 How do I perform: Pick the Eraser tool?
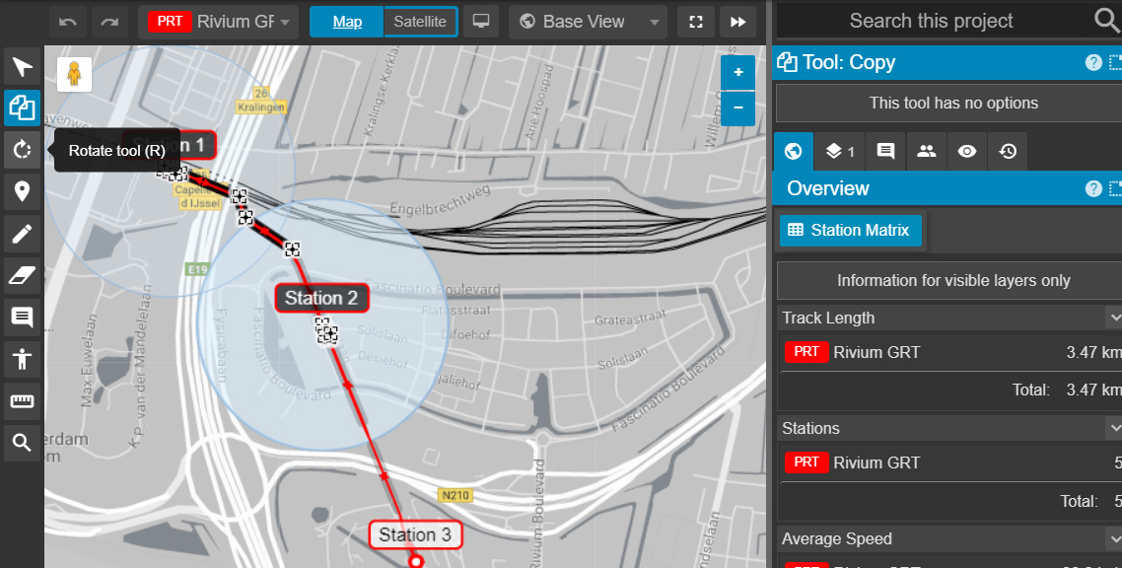click(x=22, y=275)
